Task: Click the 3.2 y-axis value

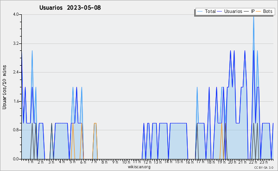Action: pos(16,43)
